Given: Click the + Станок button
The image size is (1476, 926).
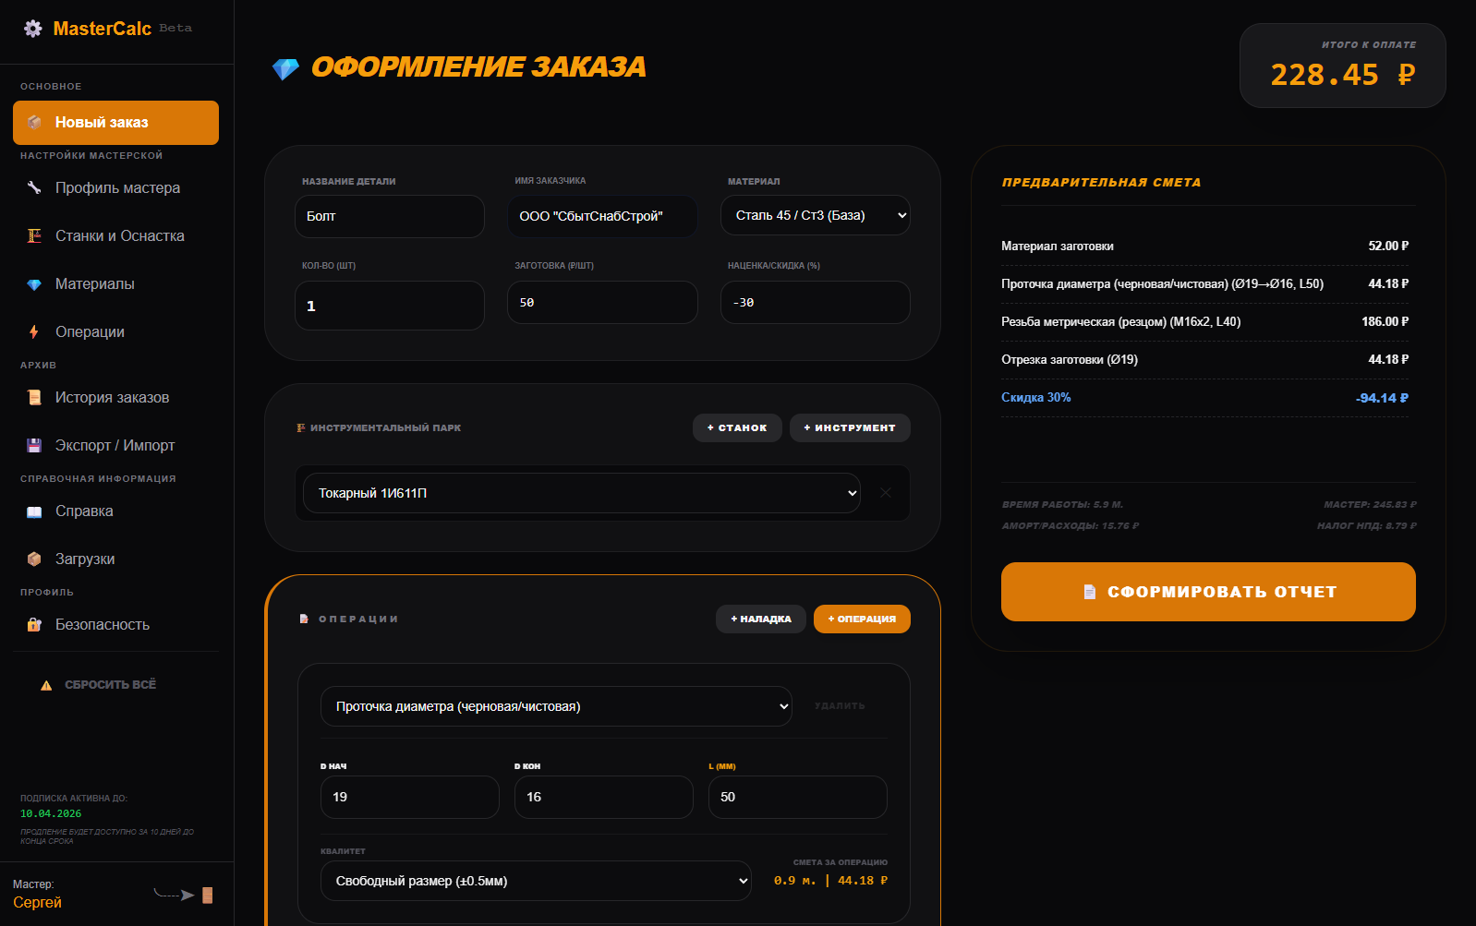Looking at the screenshot, I should (x=736, y=427).
